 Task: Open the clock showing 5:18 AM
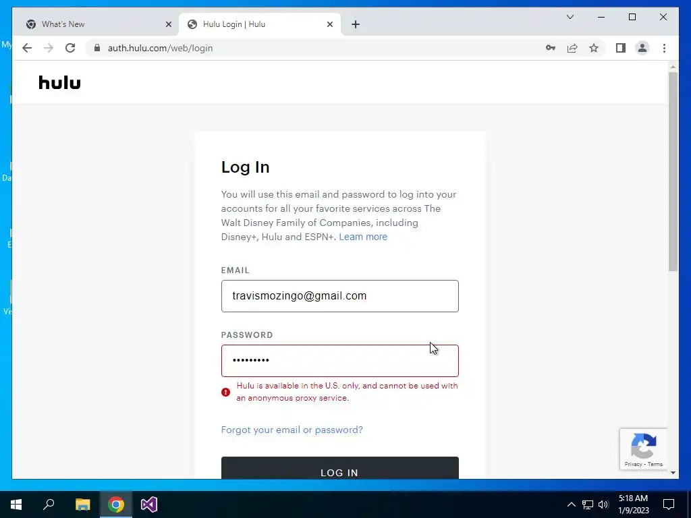pos(633,505)
